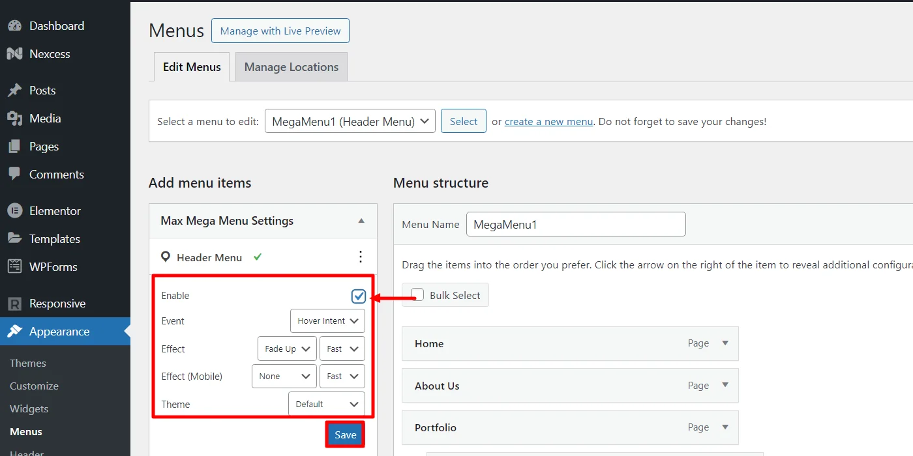Click the Portfolio menu item bar

coord(570,427)
